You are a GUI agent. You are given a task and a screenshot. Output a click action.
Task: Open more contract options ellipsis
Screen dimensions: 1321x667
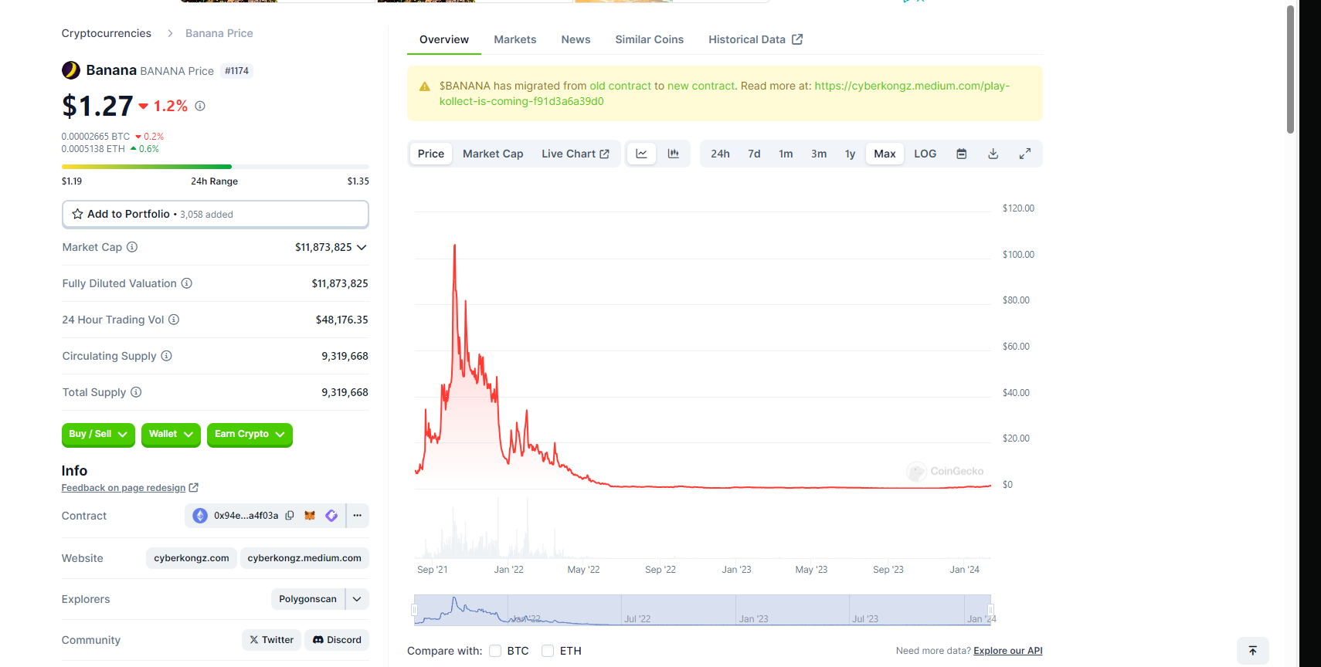point(358,516)
